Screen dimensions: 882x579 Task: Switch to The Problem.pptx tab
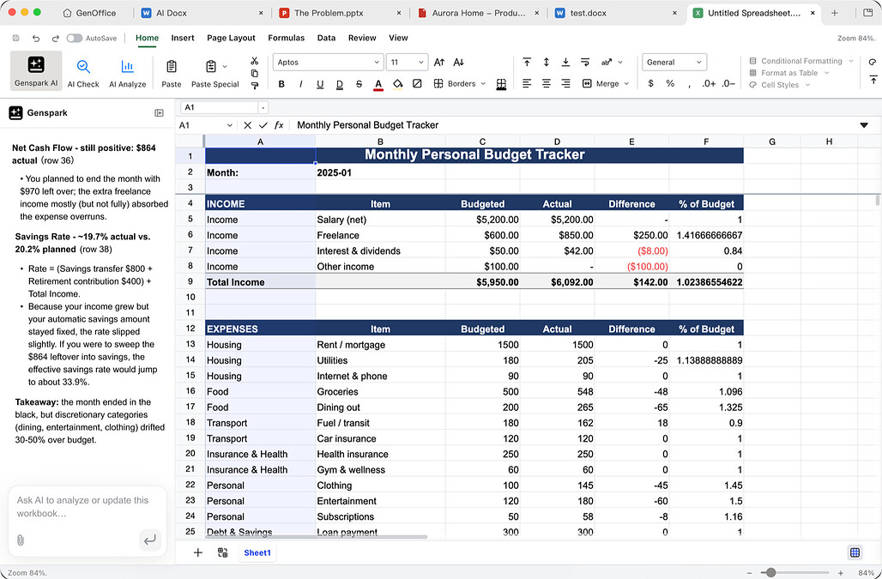click(x=341, y=13)
